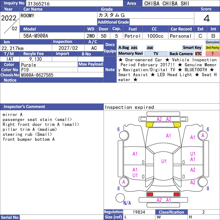Click the pink question mark box
The width and height of the screenshot is (220, 220).
212,54
